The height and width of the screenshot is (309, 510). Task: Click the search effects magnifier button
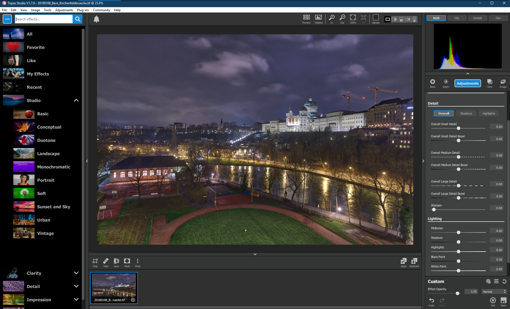point(78,19)
